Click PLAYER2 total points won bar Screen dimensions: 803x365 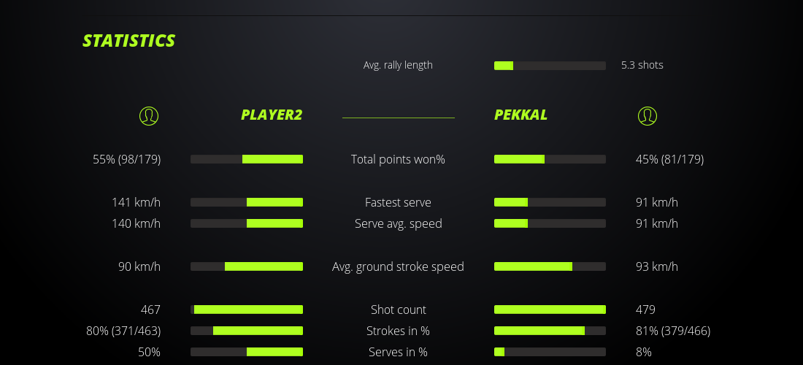pos(247,159)
